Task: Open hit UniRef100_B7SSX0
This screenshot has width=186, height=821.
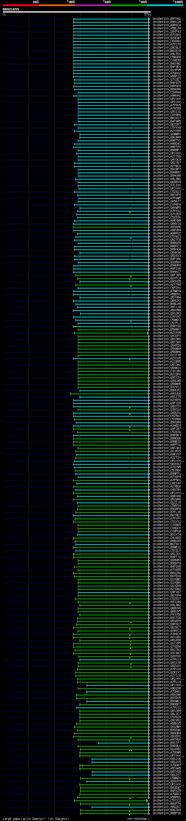Action: coord(167,35)
